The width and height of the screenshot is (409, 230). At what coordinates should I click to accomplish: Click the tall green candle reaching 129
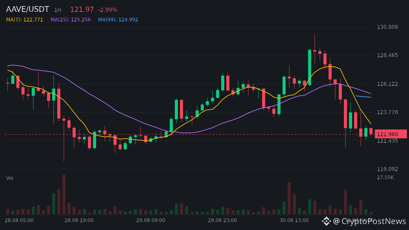(x=309, y=67)
